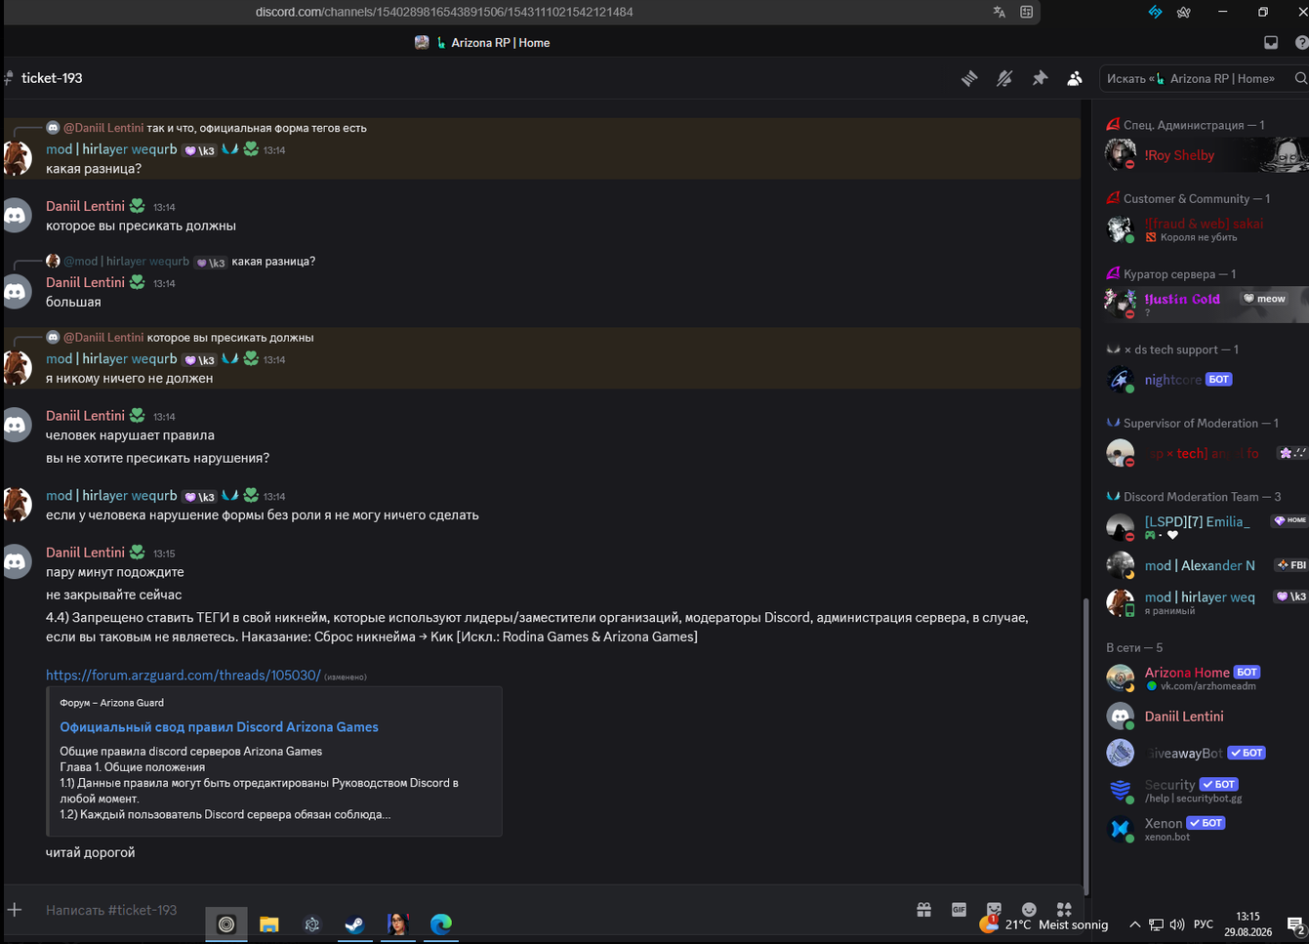Open the weather widget showing 21°C

pos(1043,924)
